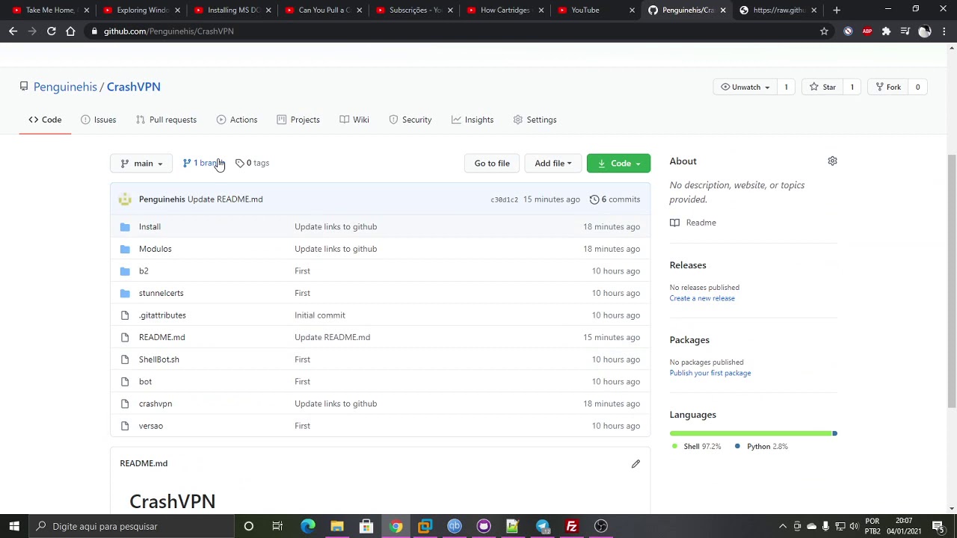
Task: Open the ShellBot.sh file
Action: tap(159, 359)
